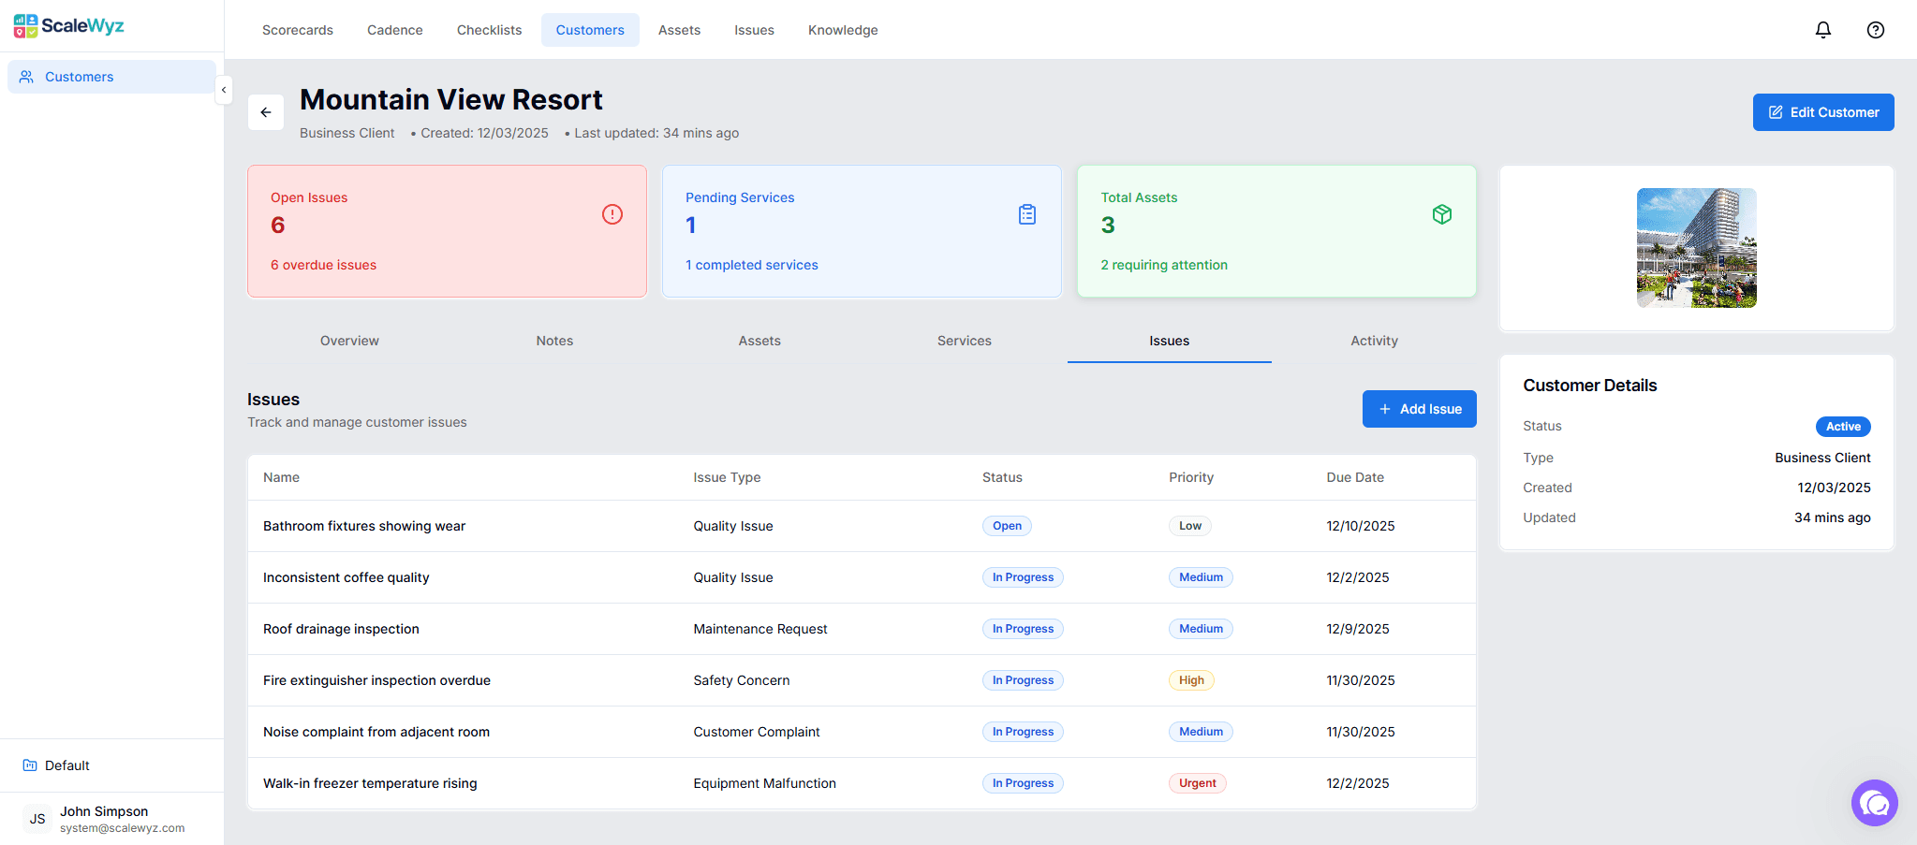Collapse the sidebar using the chevron
Viewport: 1917px width, 845px height.
(x=224, y=90)
